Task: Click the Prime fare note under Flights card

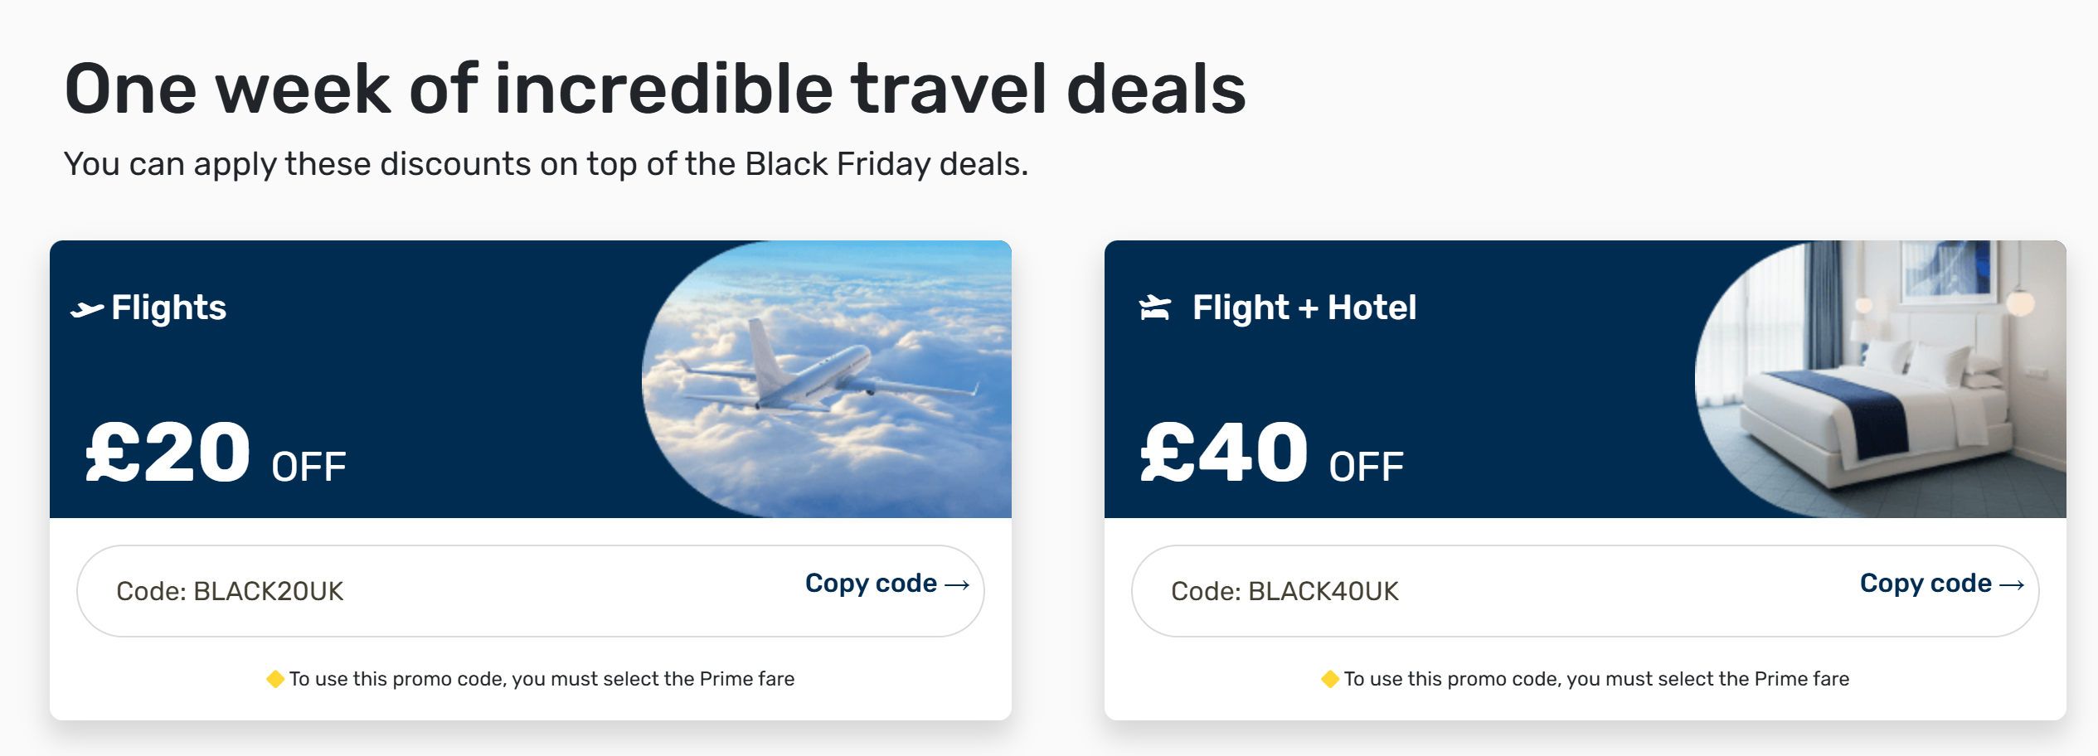Action: (x=541, y=679)
